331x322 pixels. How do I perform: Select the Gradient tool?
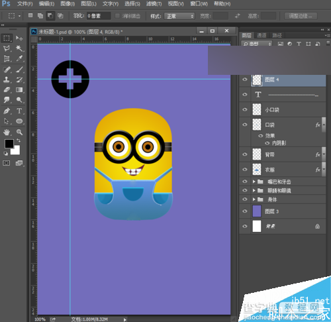tap(19, 90)
